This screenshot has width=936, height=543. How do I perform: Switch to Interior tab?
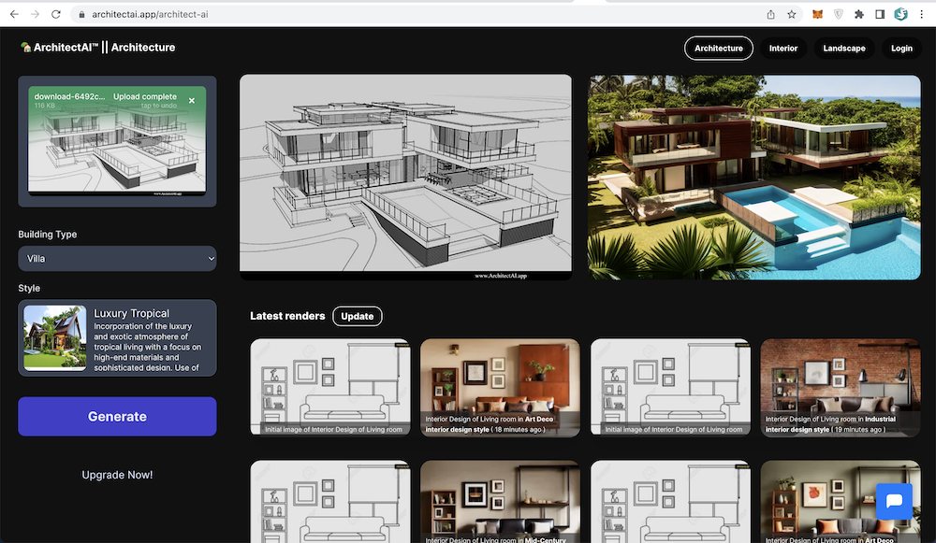tap(783, 49)
